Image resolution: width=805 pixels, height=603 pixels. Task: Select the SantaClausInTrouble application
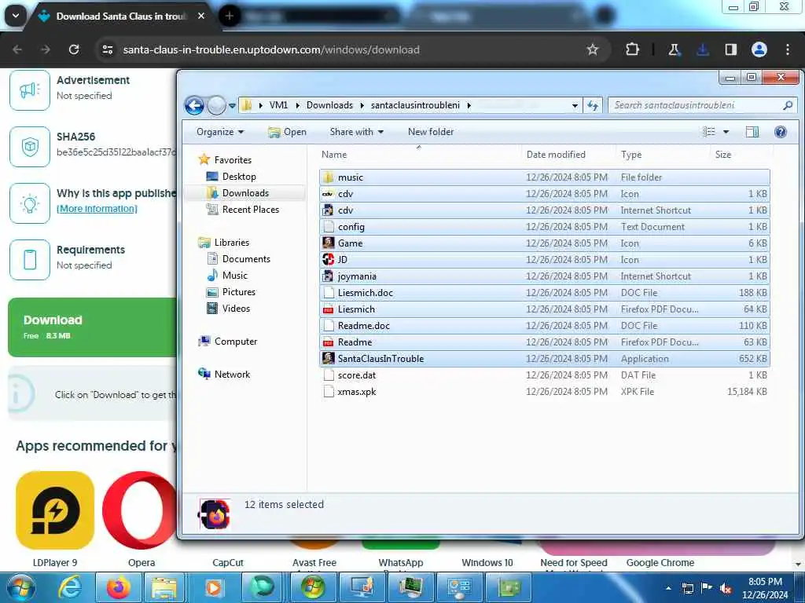tap(544, 358)
